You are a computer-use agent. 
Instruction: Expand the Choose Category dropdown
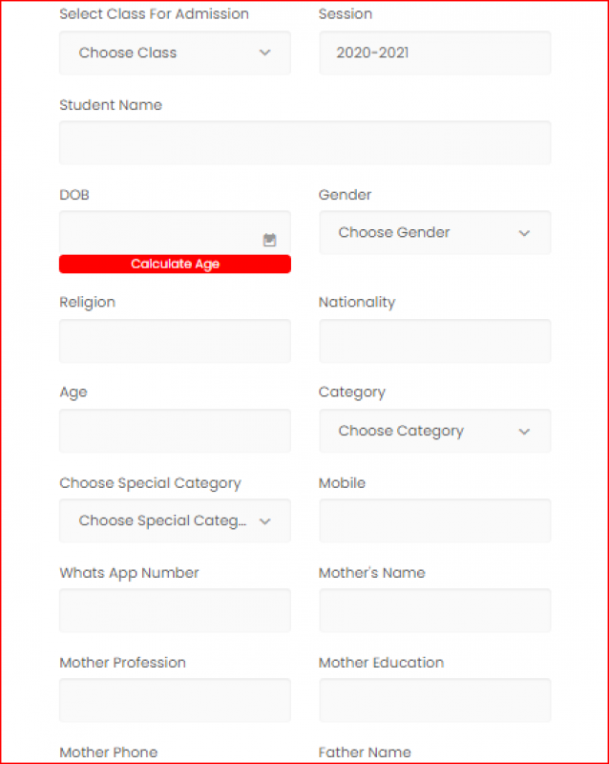tap(434, 431)
